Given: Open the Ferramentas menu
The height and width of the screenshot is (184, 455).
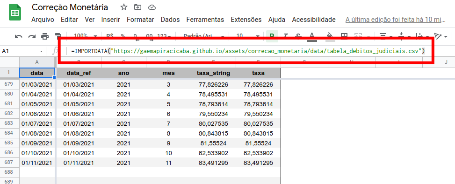Looking at the screenshot, I should [x=205, y=20].
